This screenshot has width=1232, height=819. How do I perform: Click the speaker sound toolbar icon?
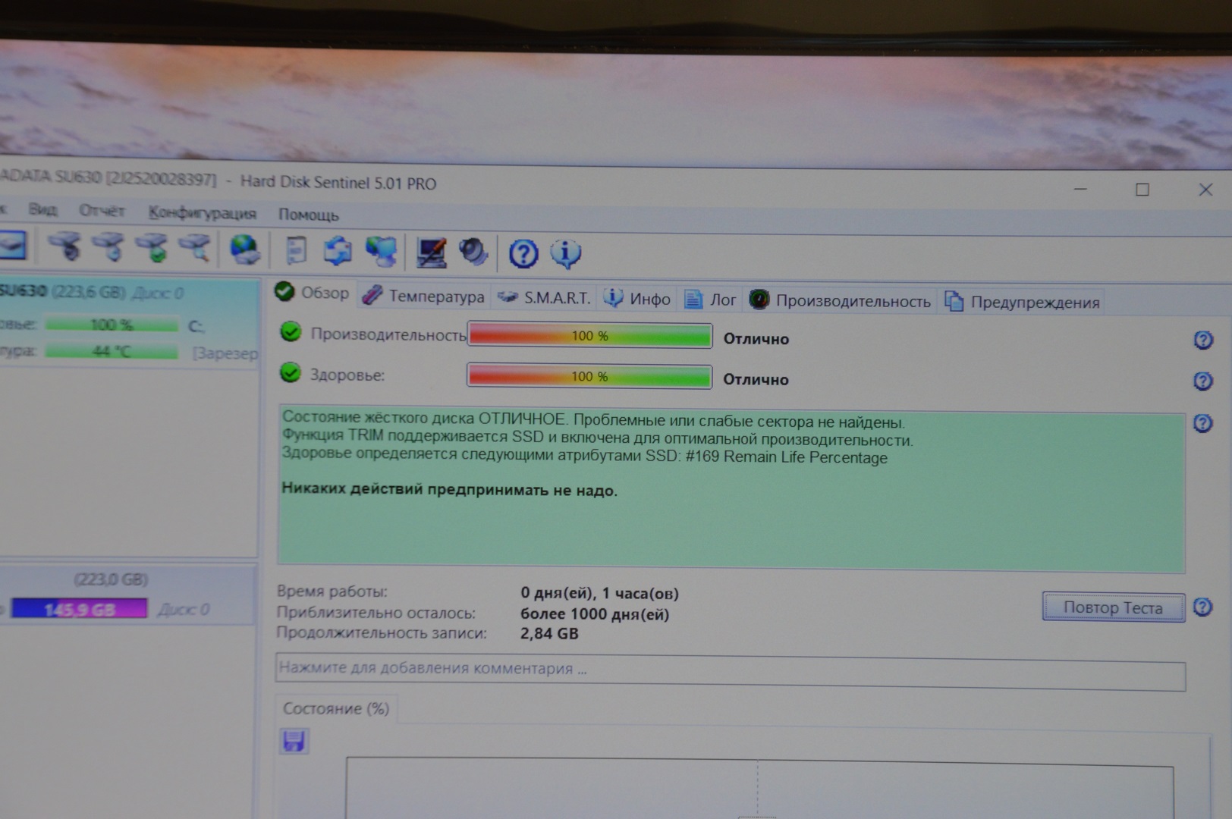(x=473, y=253)
